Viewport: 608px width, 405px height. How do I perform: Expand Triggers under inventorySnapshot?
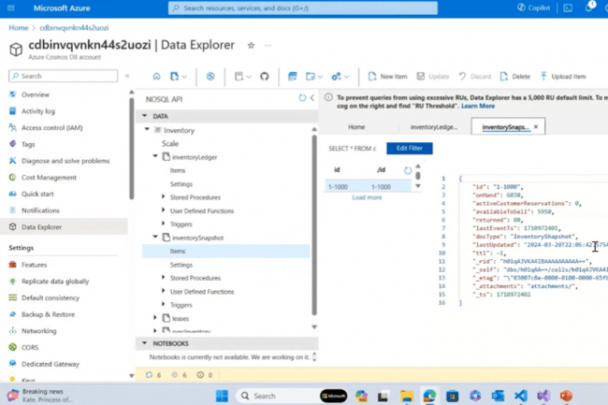coord(164,305)
